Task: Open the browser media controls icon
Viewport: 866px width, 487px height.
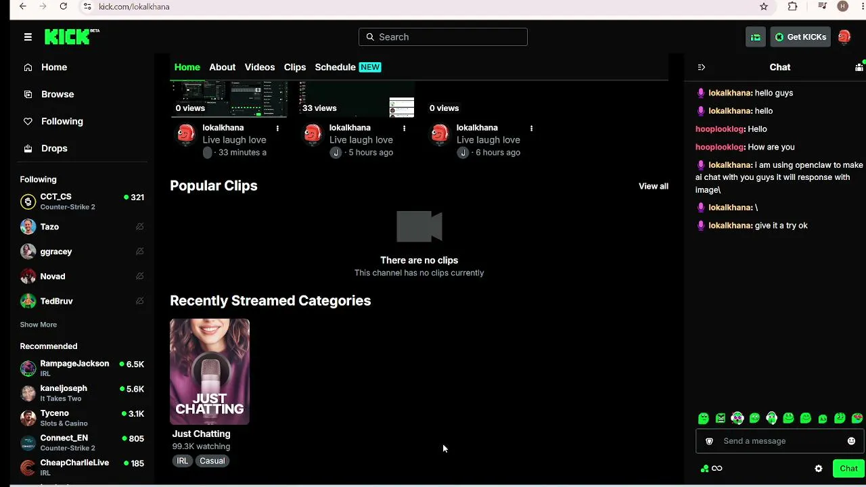Action: click(x=823, y=7)
